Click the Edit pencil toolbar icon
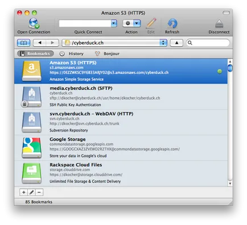The image size is (247, 225). [x=151, y=23]
